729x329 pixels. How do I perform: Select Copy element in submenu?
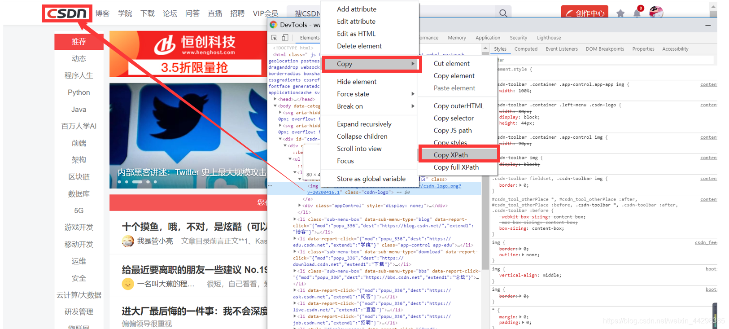[x=454, y=76]
